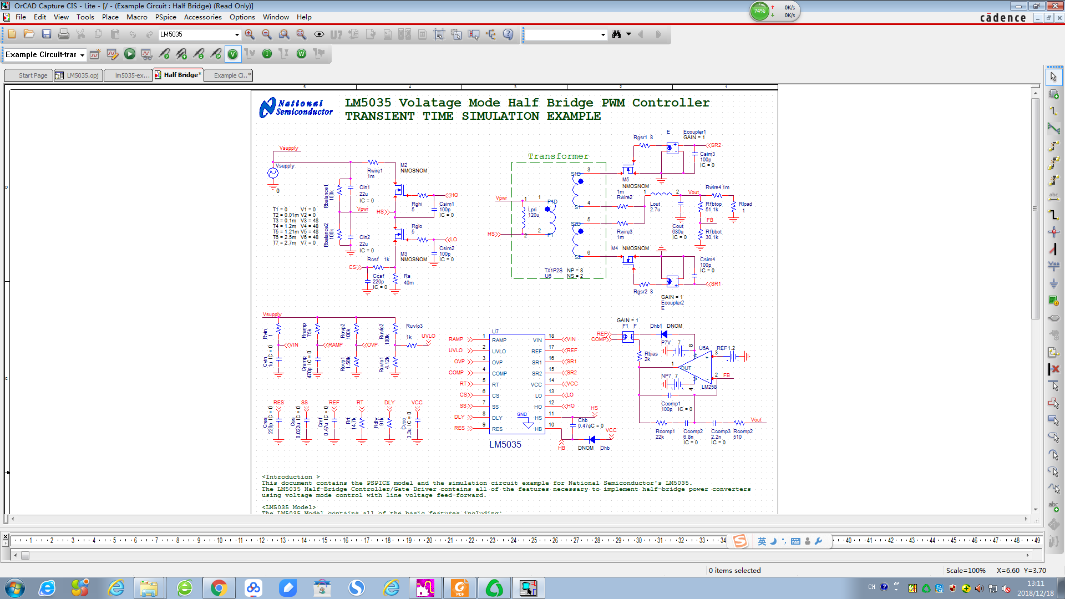Click the LM5035 label under the controller part
Image resolution: width=1065 pixels, height=599 pixels.
pyautogui.click(x=505, y=444)
